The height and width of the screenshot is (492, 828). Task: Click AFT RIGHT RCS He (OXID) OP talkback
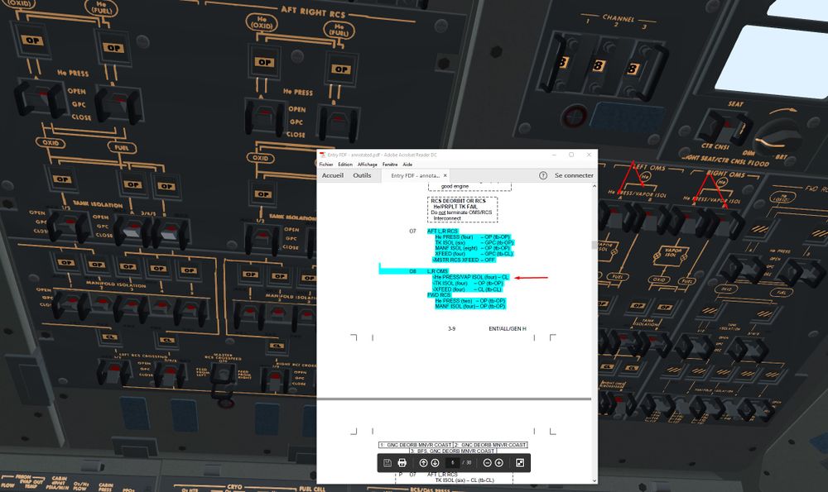(x=264, y=62)
